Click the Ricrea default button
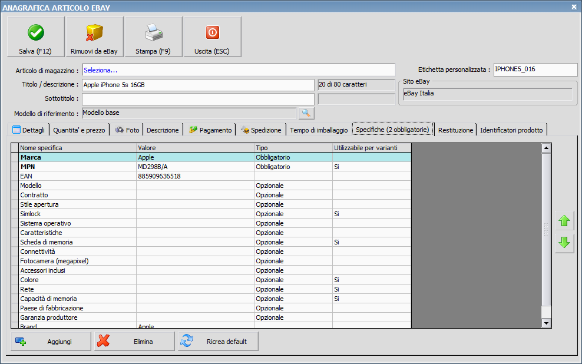Viewport: 582px width, 364px height. (218, 342)
